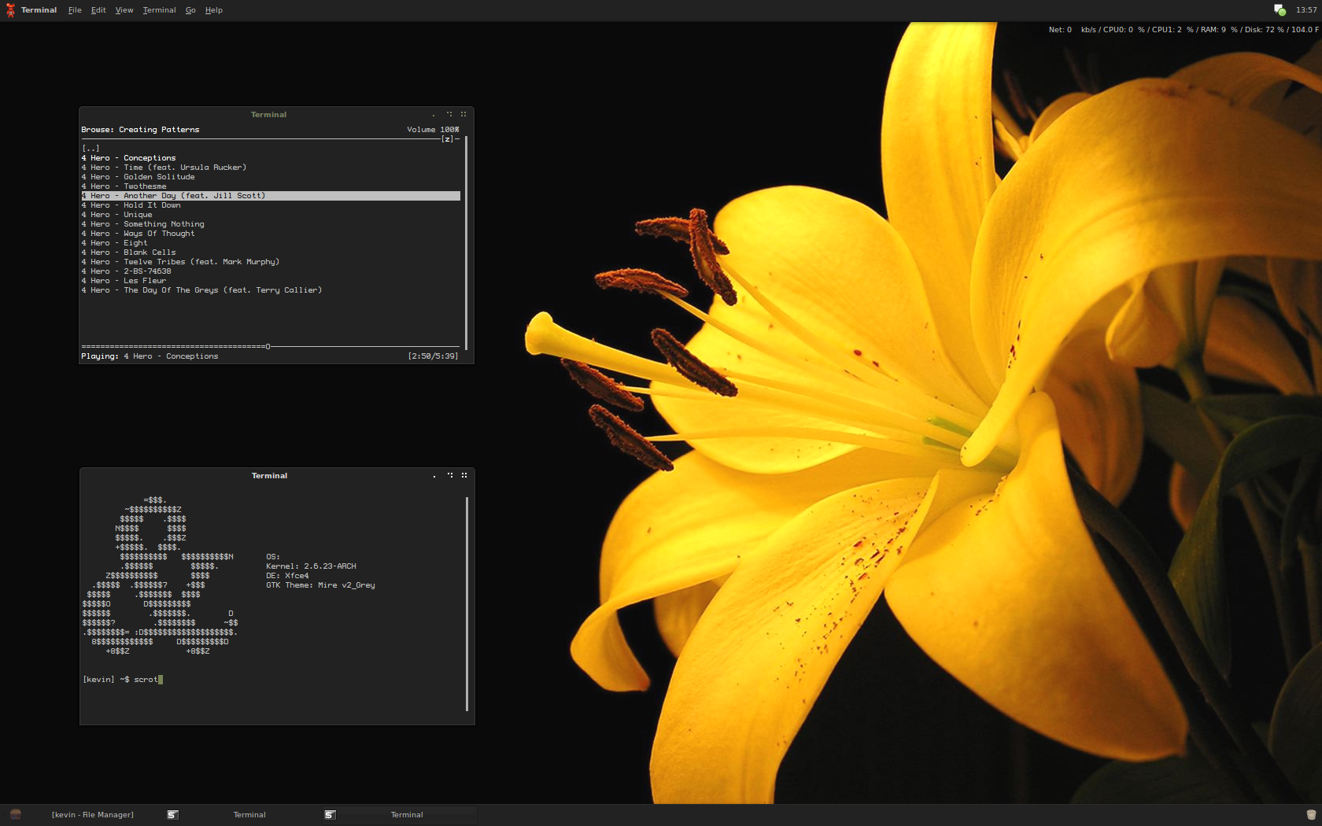Open the Go menu
This screenshot has height=826, width=1322.
click(x=190, y=10)
